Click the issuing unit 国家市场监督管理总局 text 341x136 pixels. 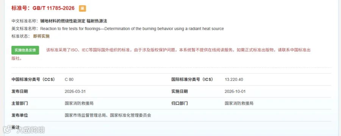coord(85,115)
